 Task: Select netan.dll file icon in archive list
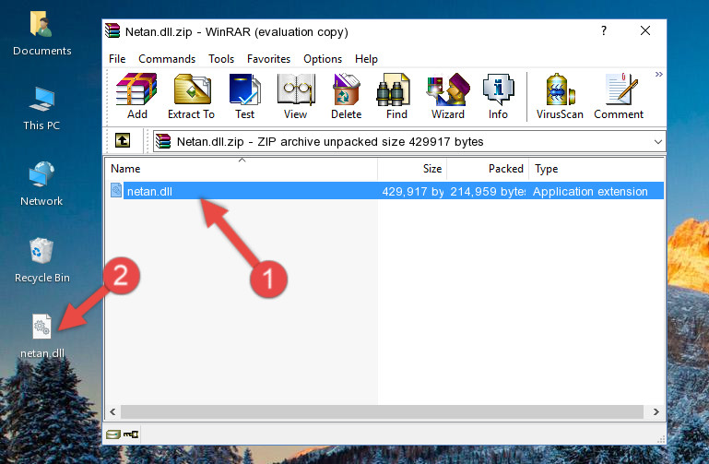pos(116,190)
